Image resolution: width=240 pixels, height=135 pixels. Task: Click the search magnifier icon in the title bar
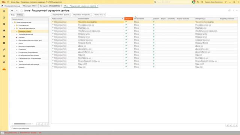click(155, 2)
